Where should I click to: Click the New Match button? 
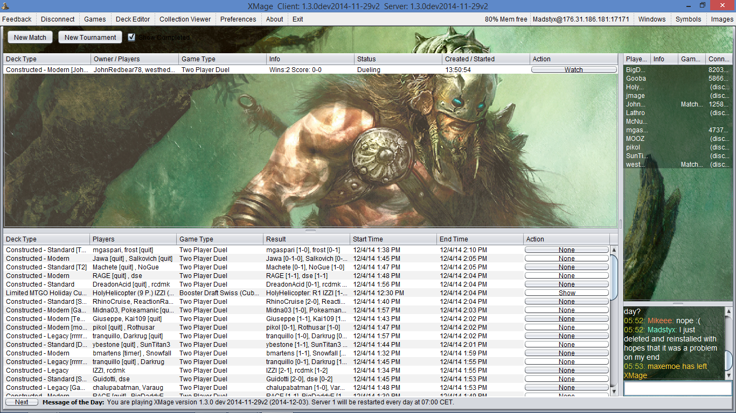tap(30, 37)
